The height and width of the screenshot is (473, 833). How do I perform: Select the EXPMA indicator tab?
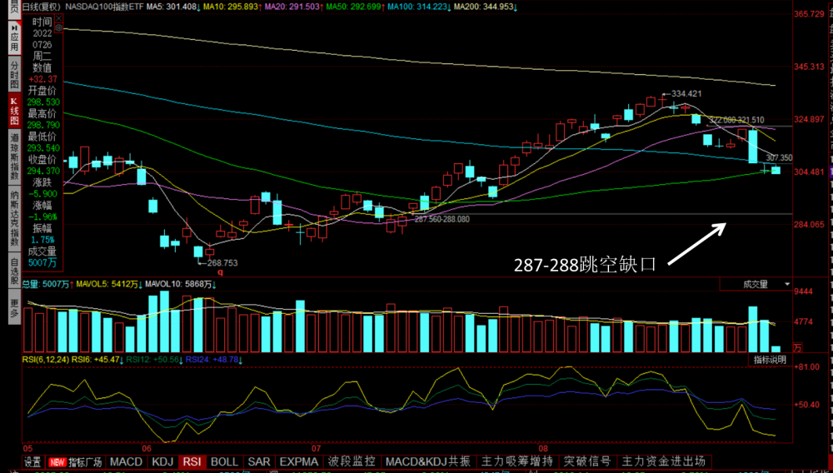298,461
